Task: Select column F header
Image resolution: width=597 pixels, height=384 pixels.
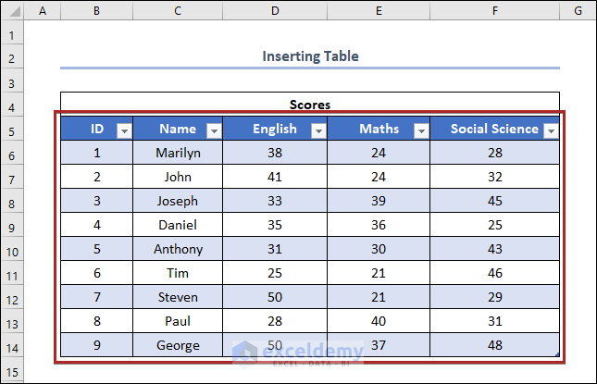Action: pyautogui.click(x=495, y=12)
